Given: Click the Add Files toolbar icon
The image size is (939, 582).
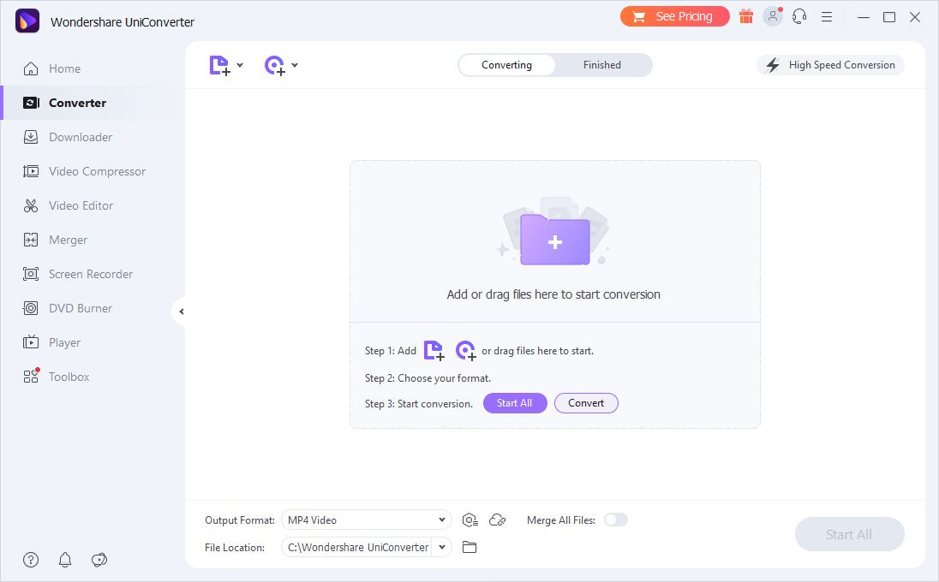Looking at the screenshot, I should pyautogui.click(x=219, y=65).
